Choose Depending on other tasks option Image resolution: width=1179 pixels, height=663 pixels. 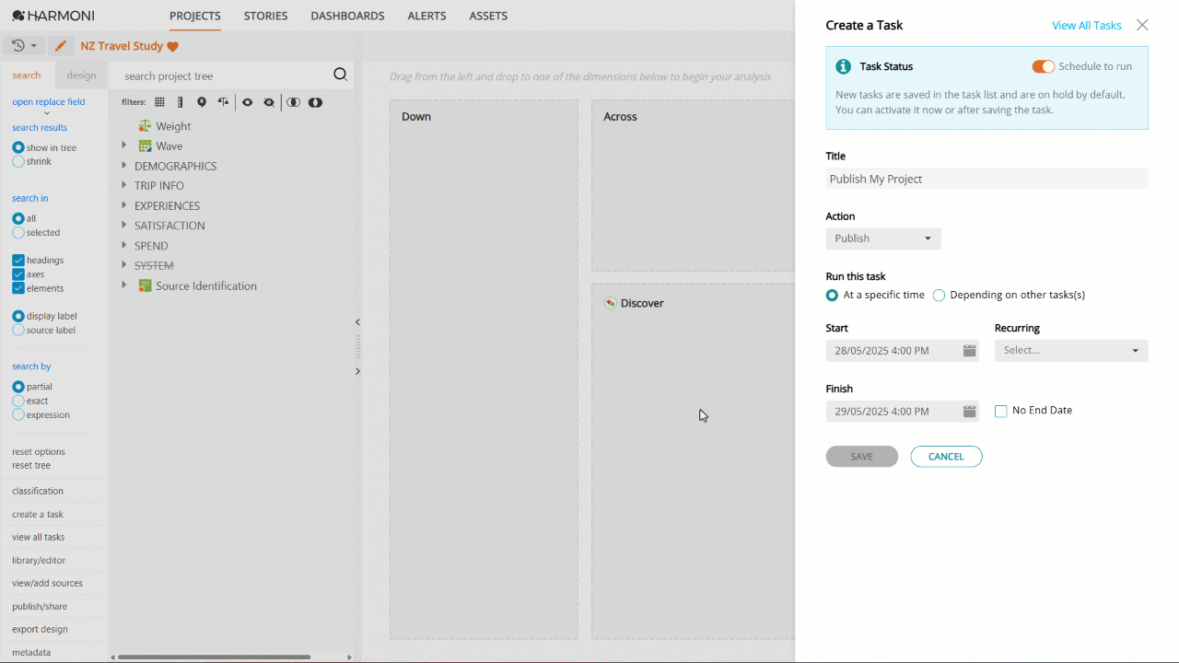coord(939,296)
